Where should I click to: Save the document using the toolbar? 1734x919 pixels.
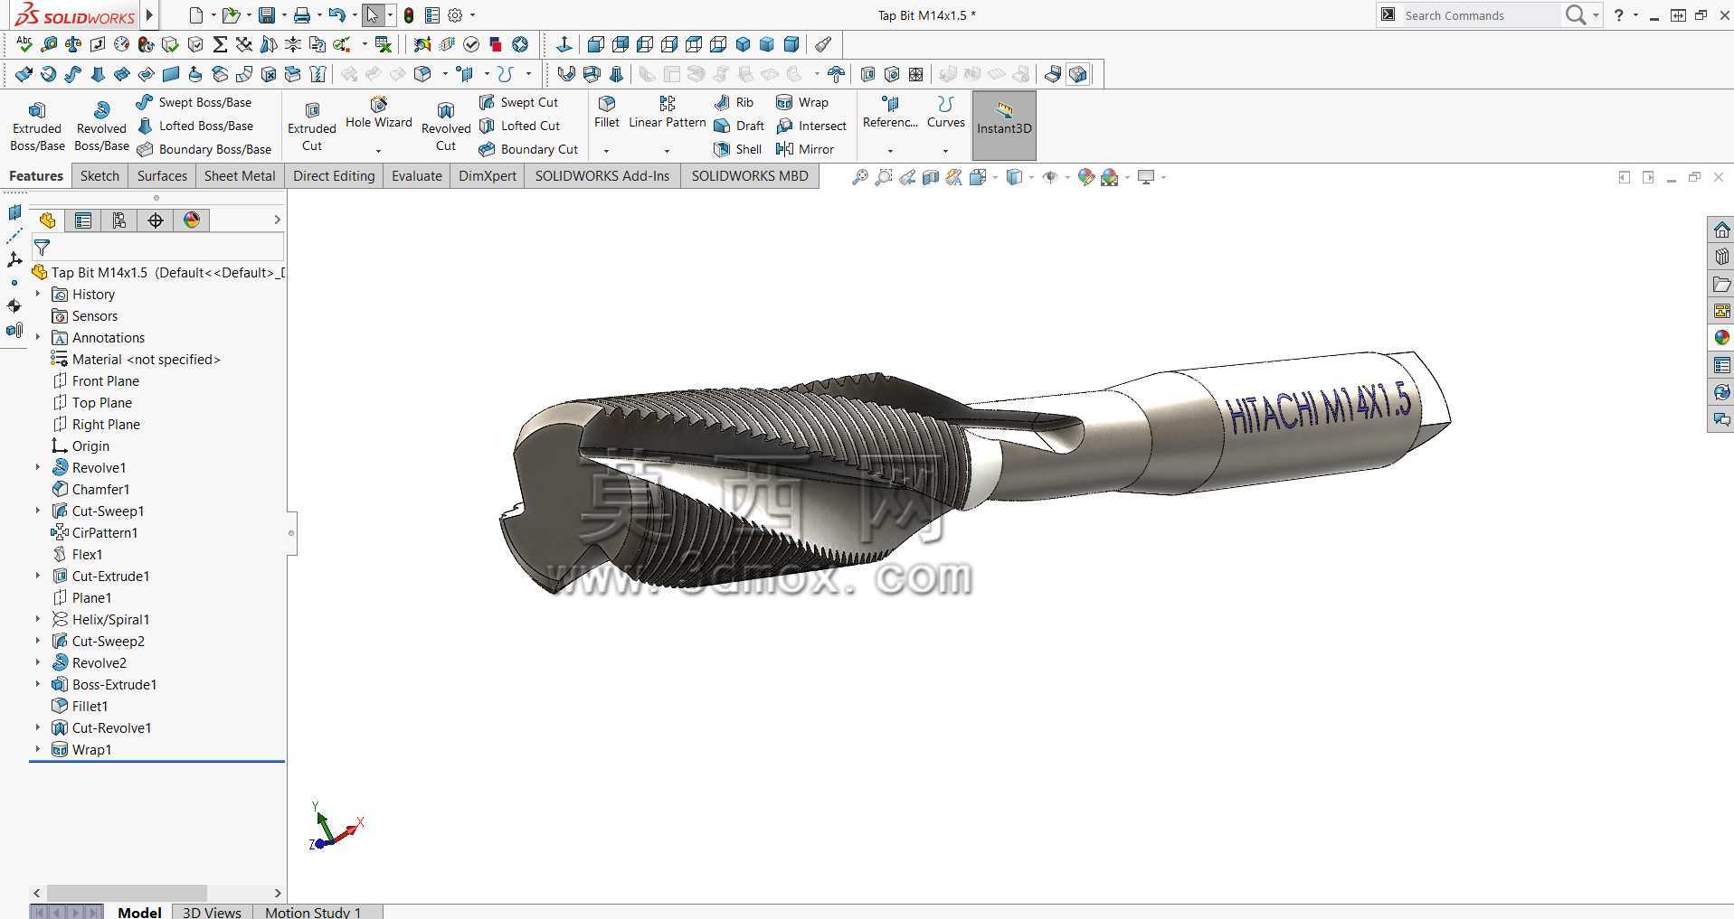coord(266,15)
